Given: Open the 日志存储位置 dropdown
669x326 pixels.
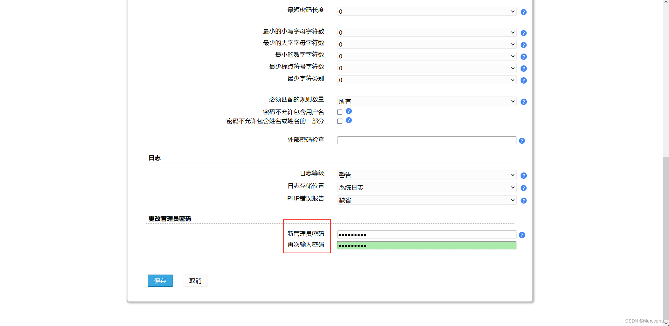Looking at the screenshot, I should 427,187.
